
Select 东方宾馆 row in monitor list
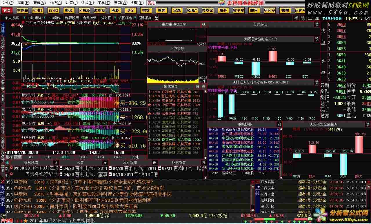pos(313,182)
